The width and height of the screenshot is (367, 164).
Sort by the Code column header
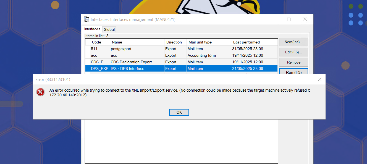pyautogui.click(x=100, y=42)
